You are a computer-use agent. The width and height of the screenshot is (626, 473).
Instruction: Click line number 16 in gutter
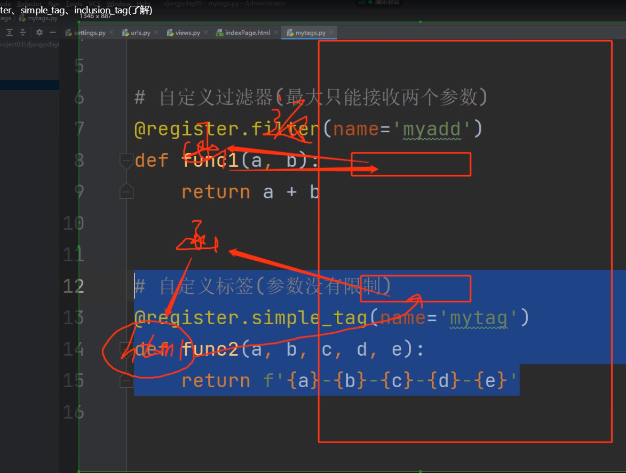coord(74,412)
